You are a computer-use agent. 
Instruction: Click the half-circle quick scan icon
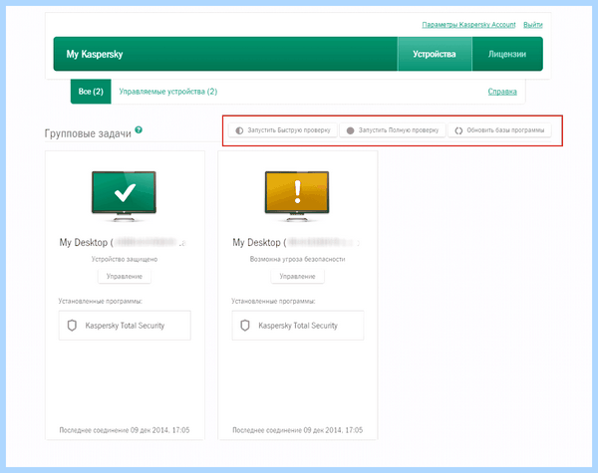tap(239, 130)
